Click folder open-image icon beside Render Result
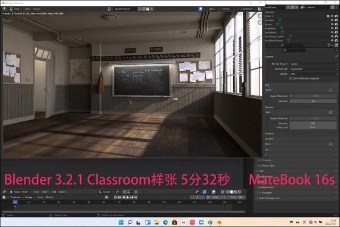Viewport: 340px width, 227px height. point(148,9)
